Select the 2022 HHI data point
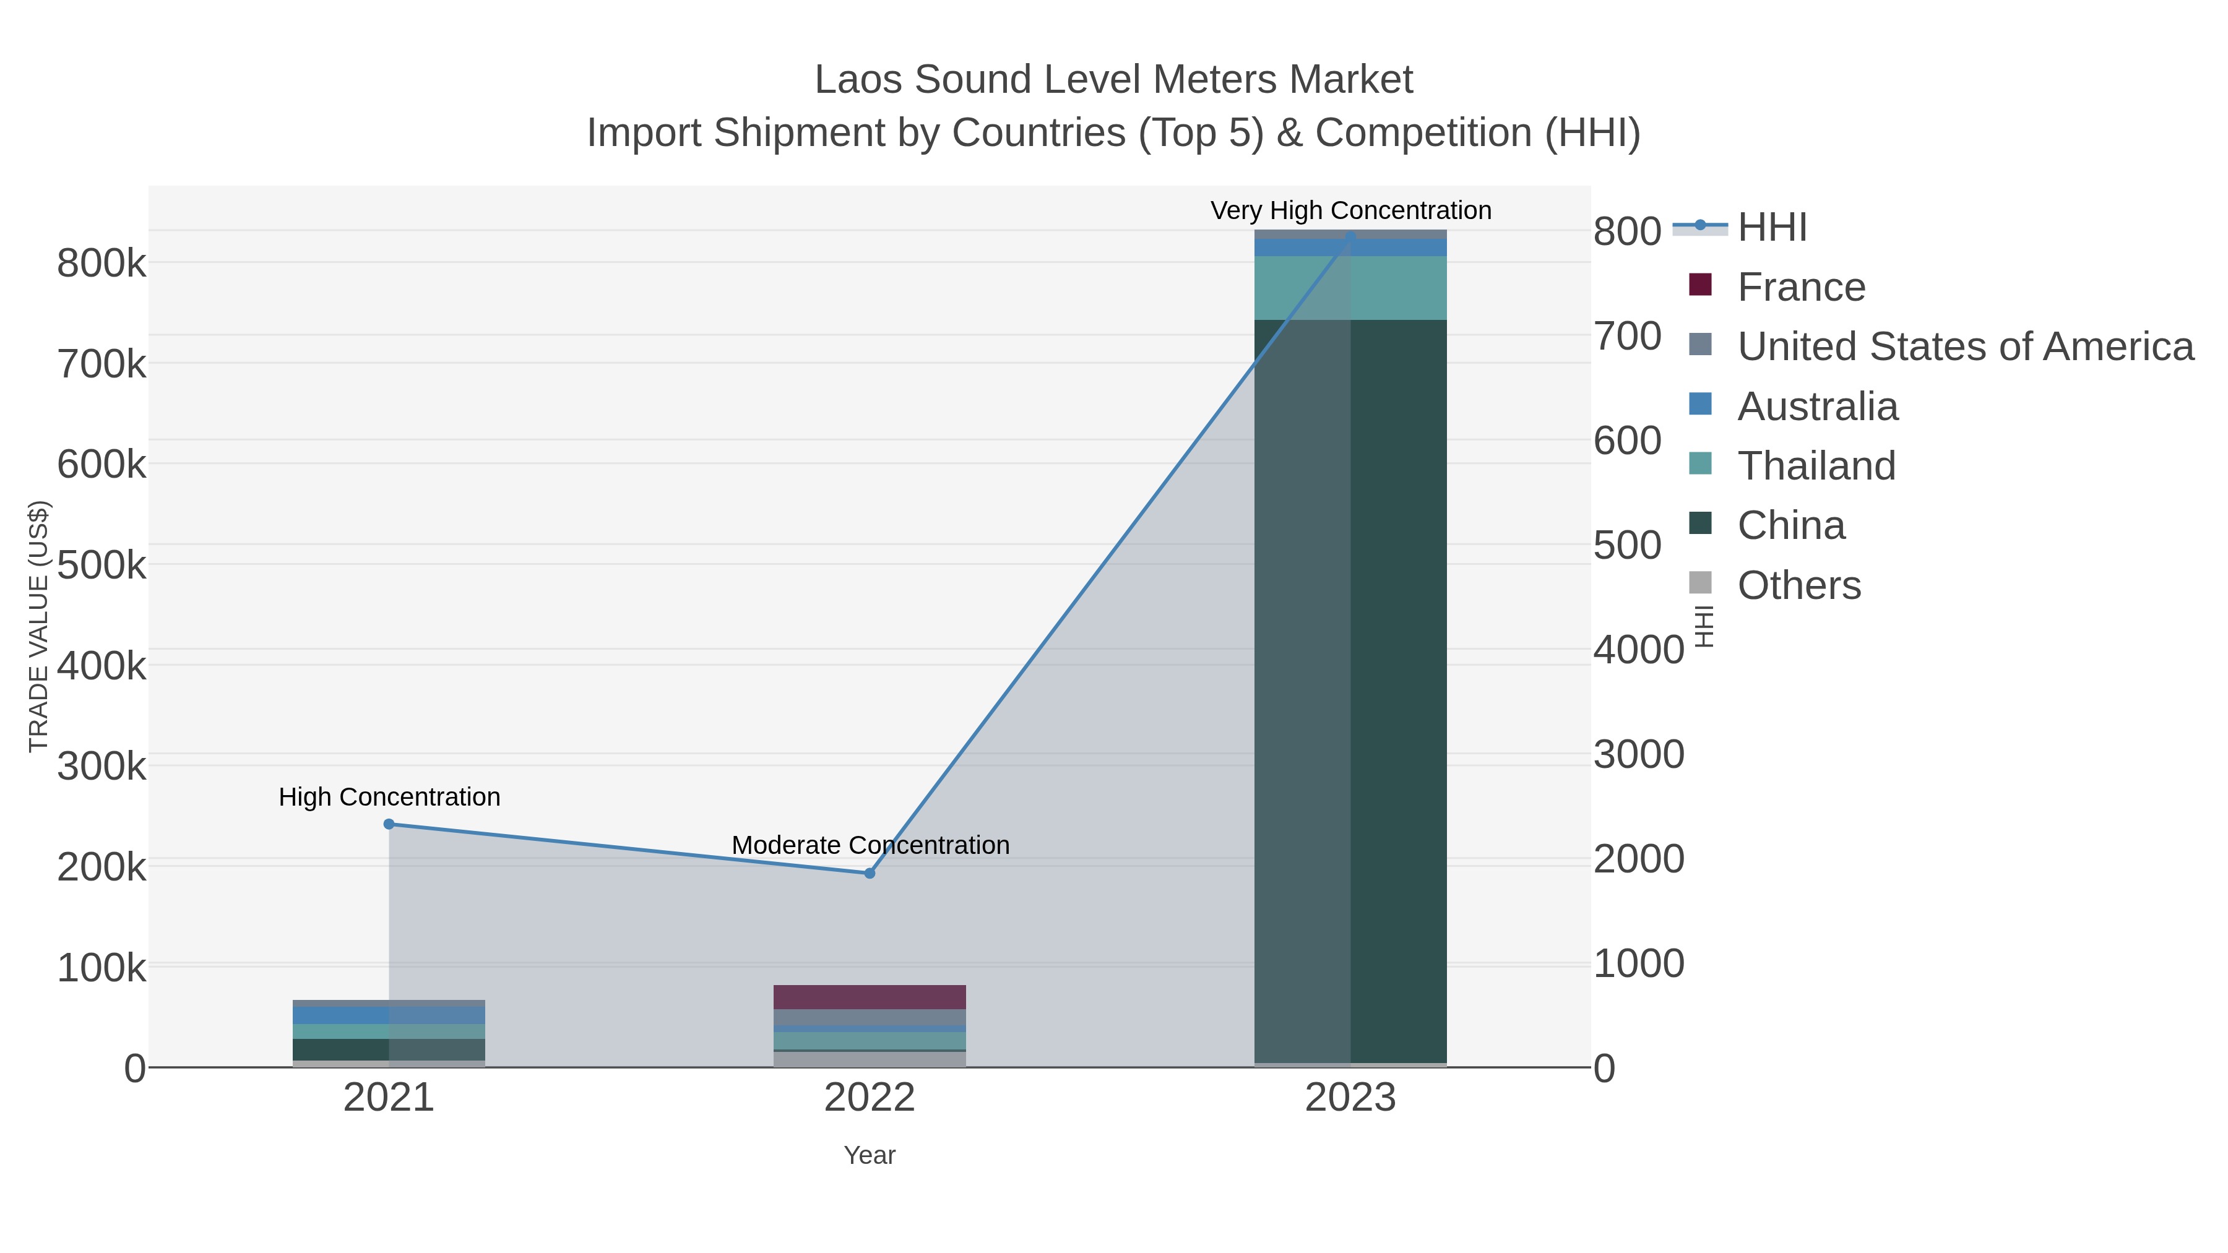This screenshot has height=1253, width=2228. 870,873
